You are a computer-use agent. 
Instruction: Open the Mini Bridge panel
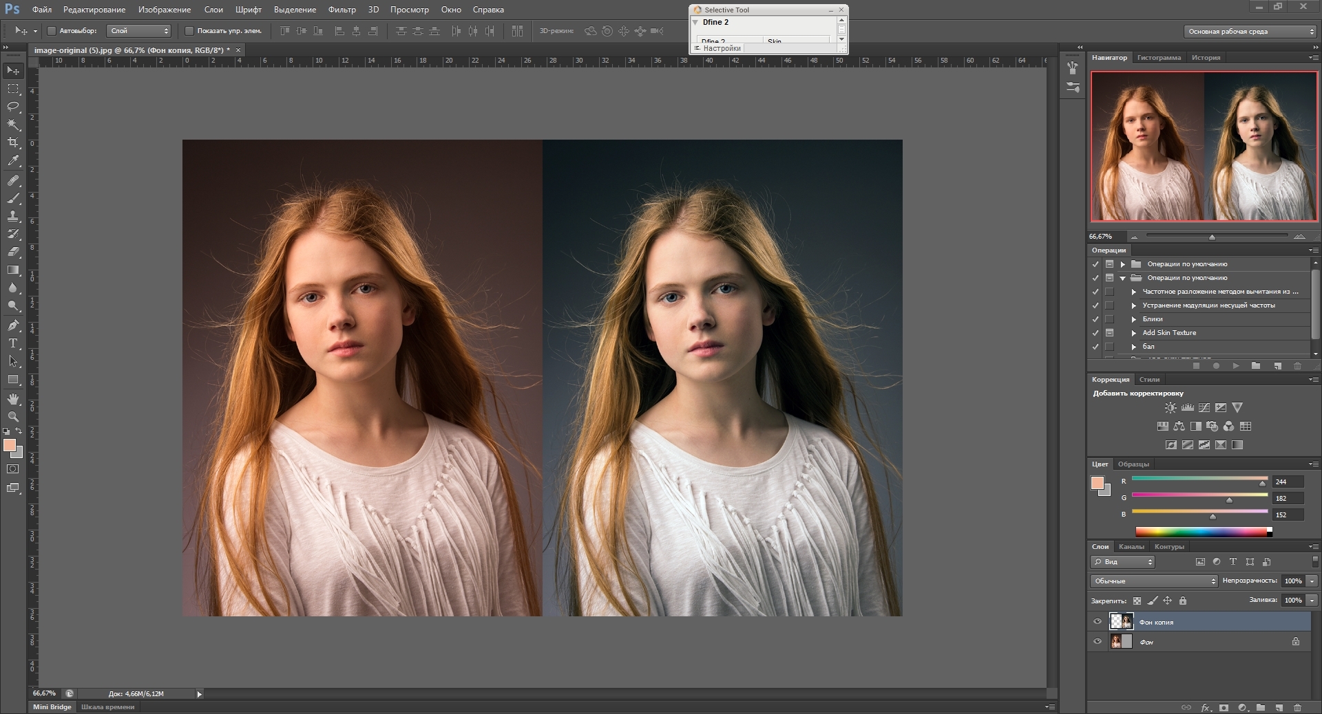click(52, 707)
